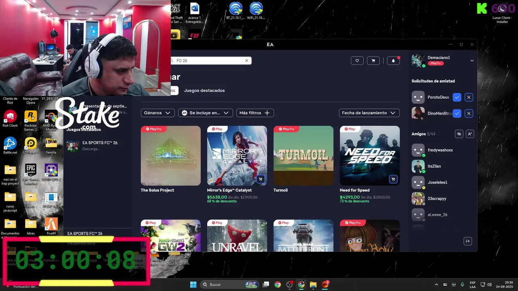
Task: Switch to Juegos destacados tab
Action: [x=204, y=91]
